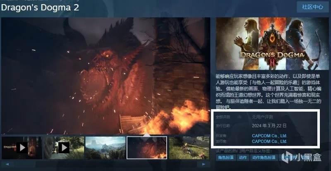
Task: Click the Dragon's Dogma II header capsule image
Action: [x=272, y=44]
